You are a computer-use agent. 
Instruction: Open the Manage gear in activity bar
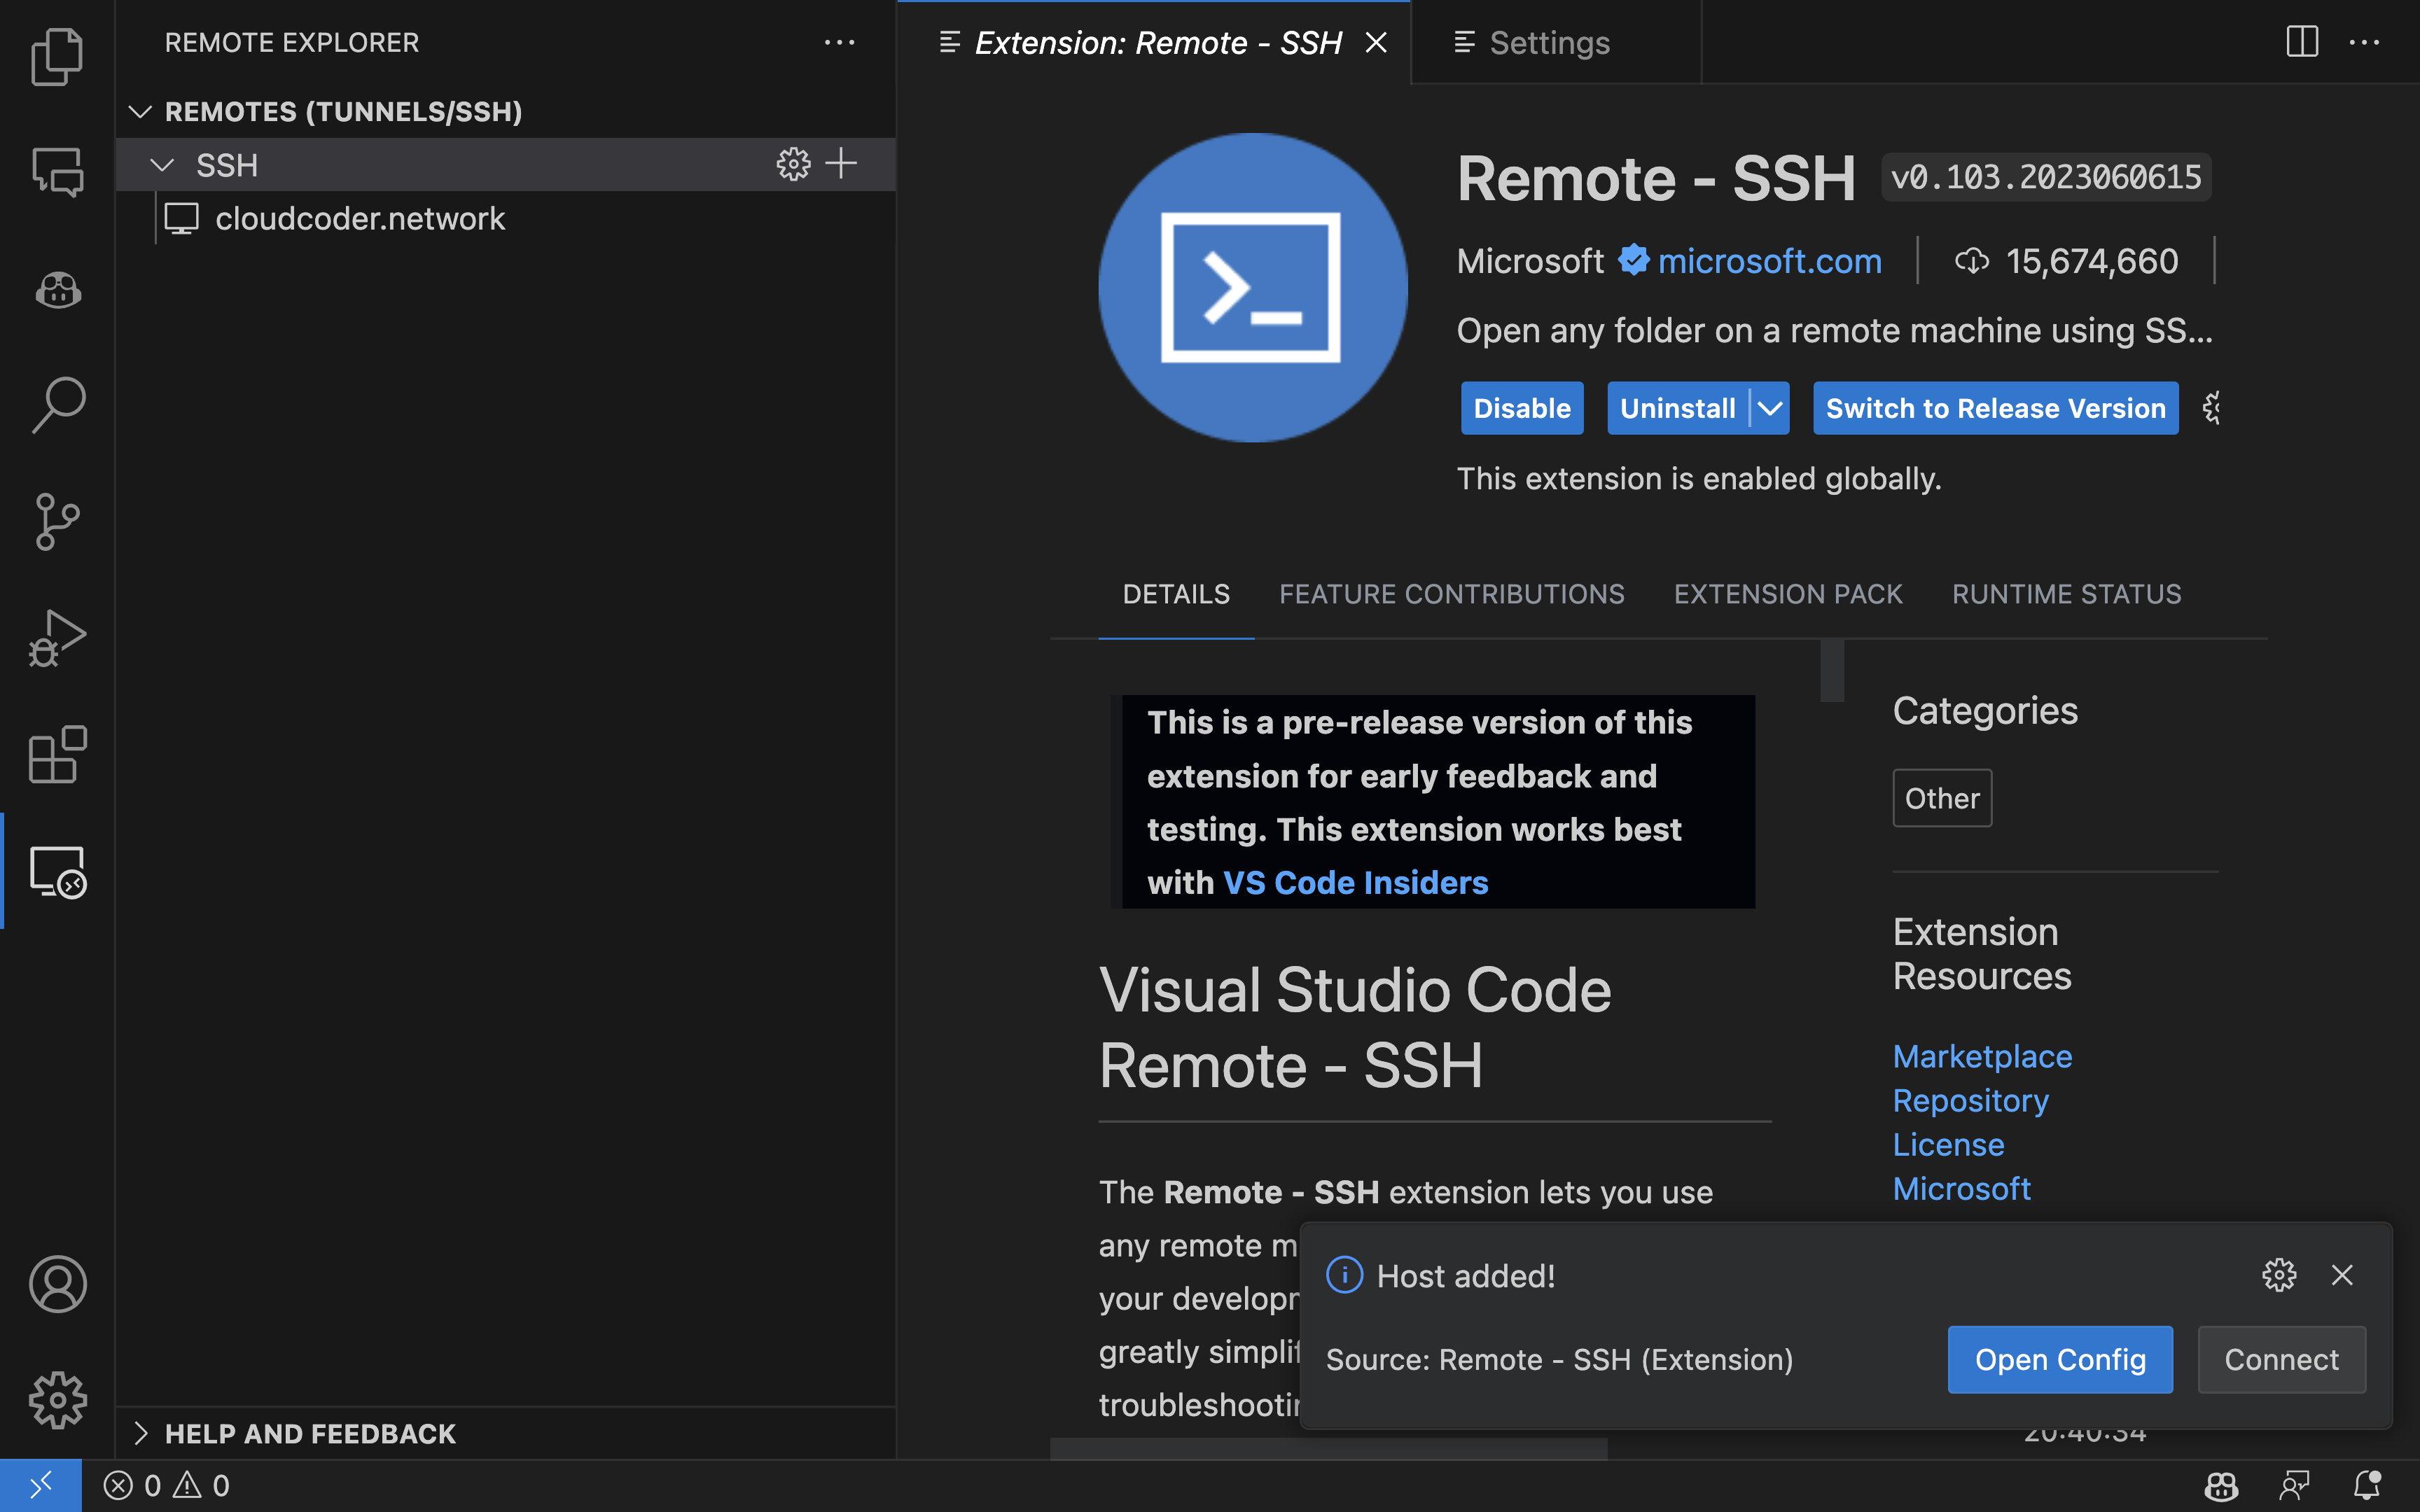click(57, 1399)
